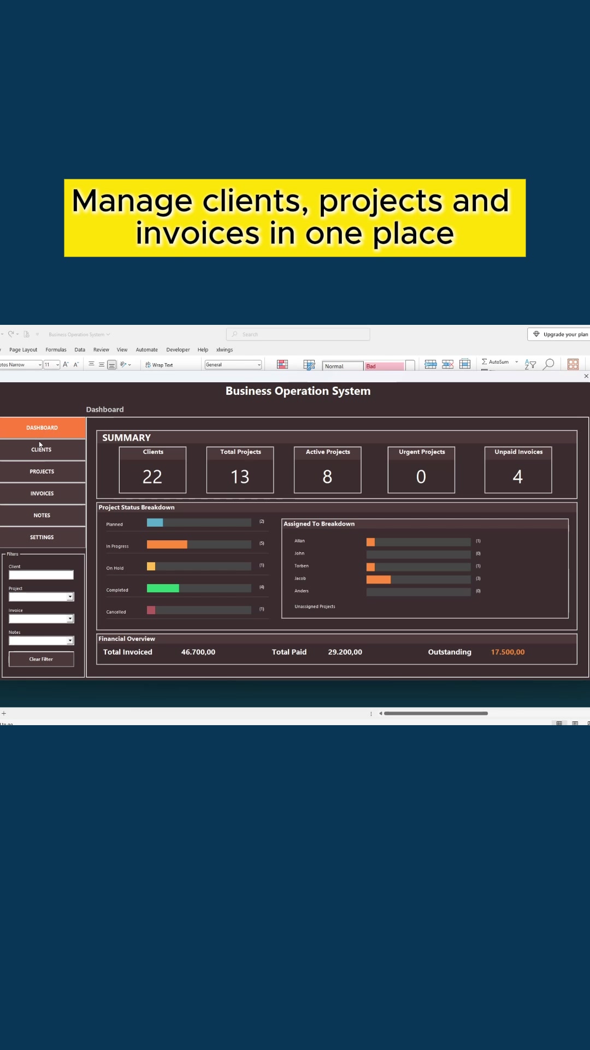
Task: Open the Data ribbon tab
Action: pos(80,350)
